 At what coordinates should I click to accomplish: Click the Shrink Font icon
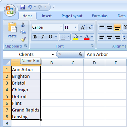coord(90,27)
